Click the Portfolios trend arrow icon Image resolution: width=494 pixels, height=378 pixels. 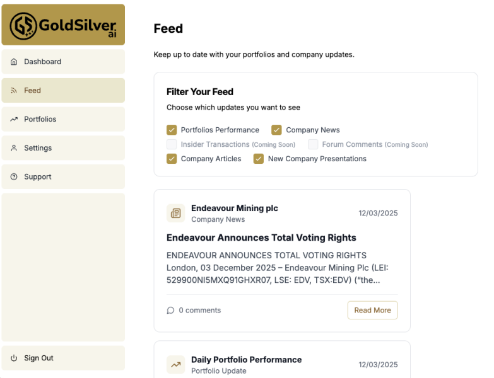(x=14, y=119)
